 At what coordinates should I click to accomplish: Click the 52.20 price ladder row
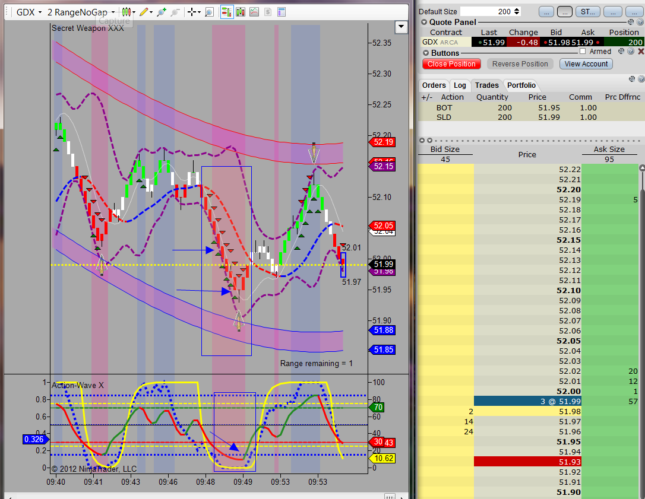528,189
